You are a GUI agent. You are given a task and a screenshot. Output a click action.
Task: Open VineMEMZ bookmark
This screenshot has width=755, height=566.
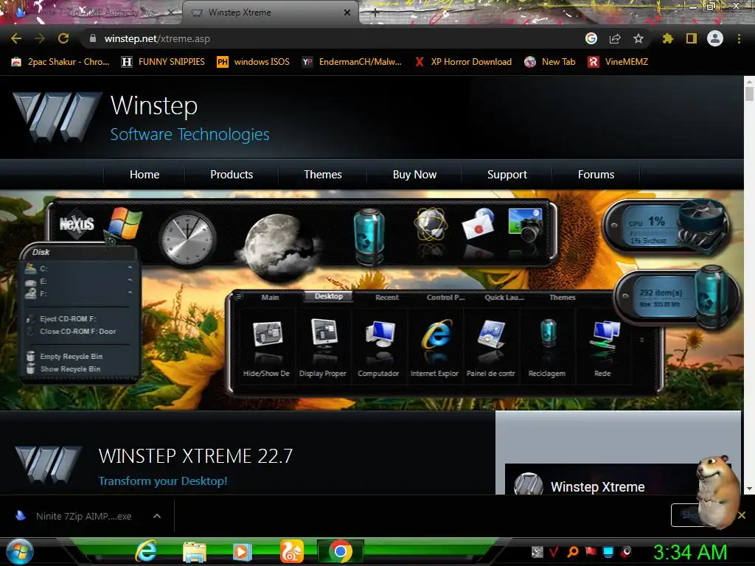pos(618,62)
